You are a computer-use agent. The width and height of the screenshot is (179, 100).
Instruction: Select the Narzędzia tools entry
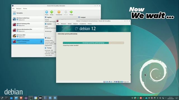click(28, 13)
